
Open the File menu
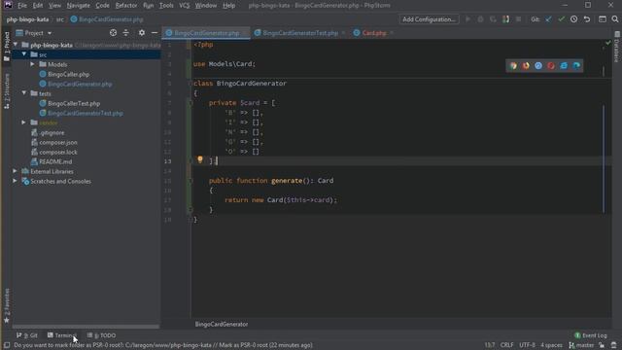click(x=22, y=6)
